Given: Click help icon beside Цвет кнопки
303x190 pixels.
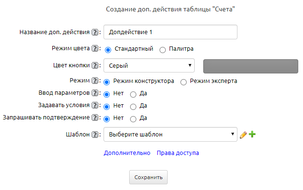Looking at the screenshot, I should coord(95,65).
